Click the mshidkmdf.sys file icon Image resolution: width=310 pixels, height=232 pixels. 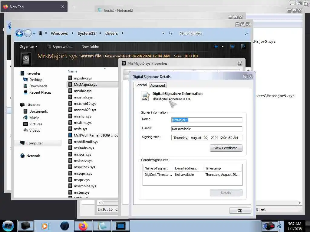pyautogui.click(x=70, y=142)
